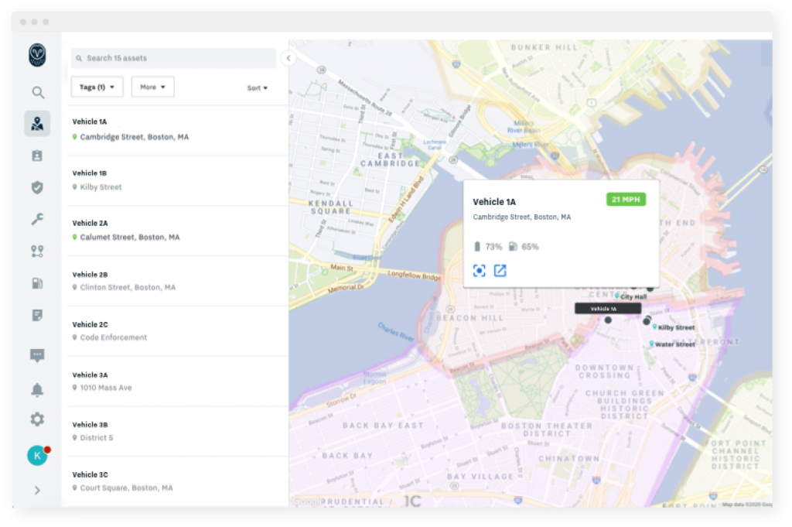The image size is (792, 527).
Task: Open the maintenance wrench icon
Action: click(x=37, y=219)
